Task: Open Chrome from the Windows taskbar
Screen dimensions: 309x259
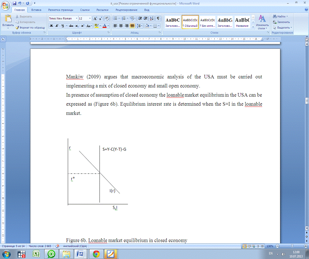Action: [x=96, y=254]
